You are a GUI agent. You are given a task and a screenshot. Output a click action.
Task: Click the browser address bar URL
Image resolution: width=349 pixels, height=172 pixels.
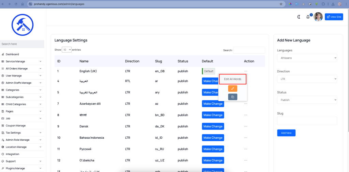[59, 4]
